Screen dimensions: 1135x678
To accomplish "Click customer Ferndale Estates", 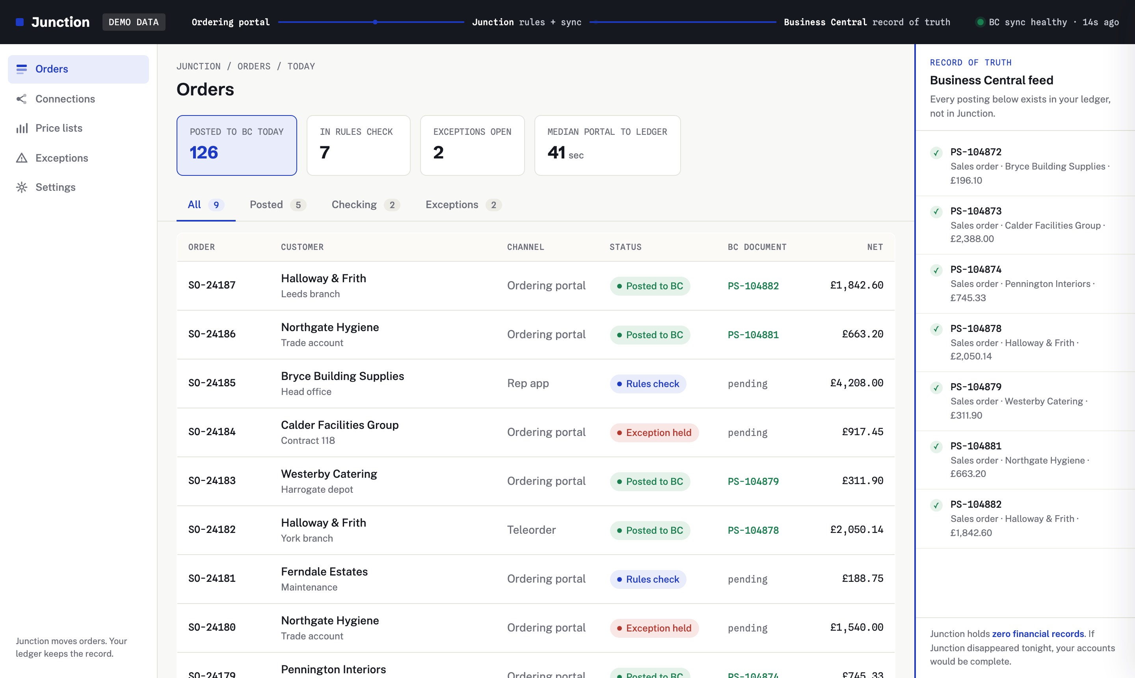I will pos(324,572).
